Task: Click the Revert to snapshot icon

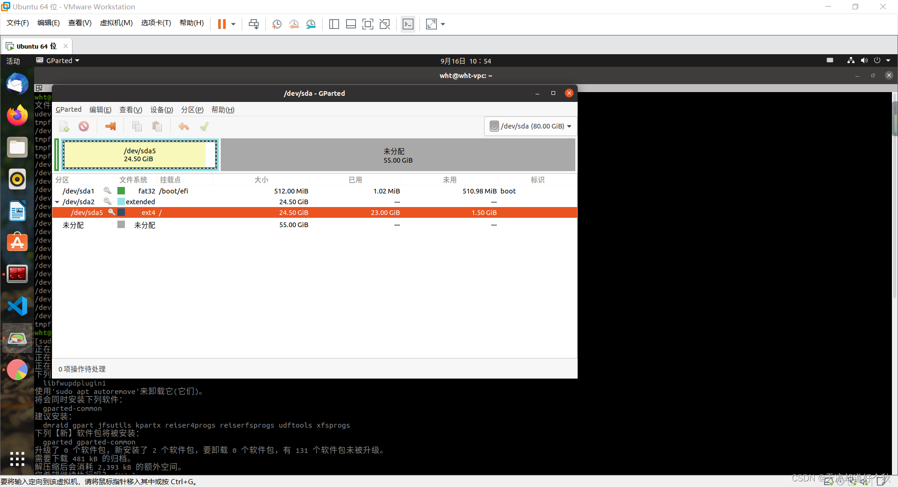Action: pos(294,24)
